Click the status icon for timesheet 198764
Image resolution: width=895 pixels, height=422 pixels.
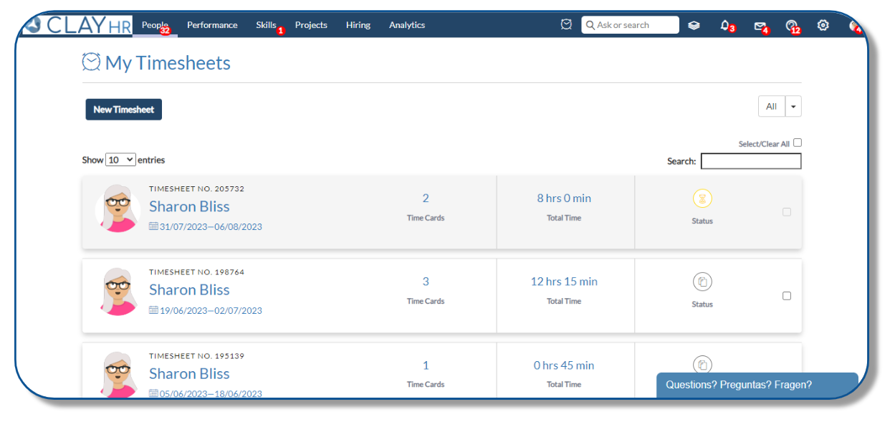tap(702, 282)
